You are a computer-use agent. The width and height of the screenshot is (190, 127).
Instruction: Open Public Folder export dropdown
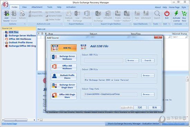(118, 16)
